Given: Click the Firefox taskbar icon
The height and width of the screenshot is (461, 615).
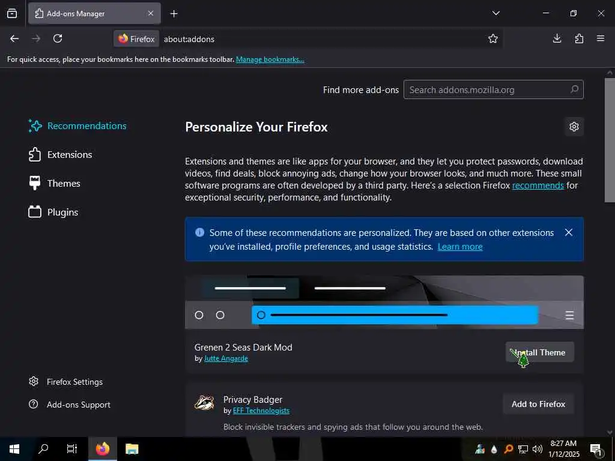Looking at the screenshot, I should coord(103,449).
